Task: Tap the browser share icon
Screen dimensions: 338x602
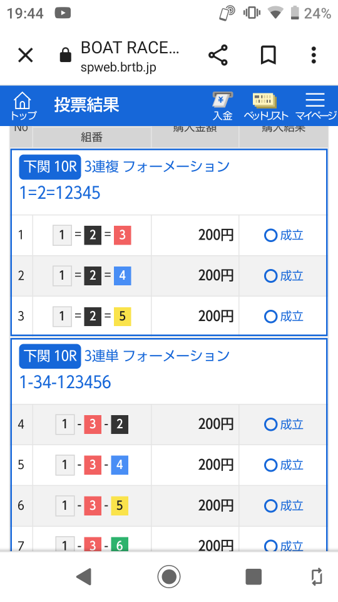Action: (218, 55)
